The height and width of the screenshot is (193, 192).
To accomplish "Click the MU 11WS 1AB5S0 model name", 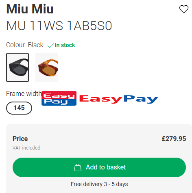I will pyautogui.click(x=59, y=26).
